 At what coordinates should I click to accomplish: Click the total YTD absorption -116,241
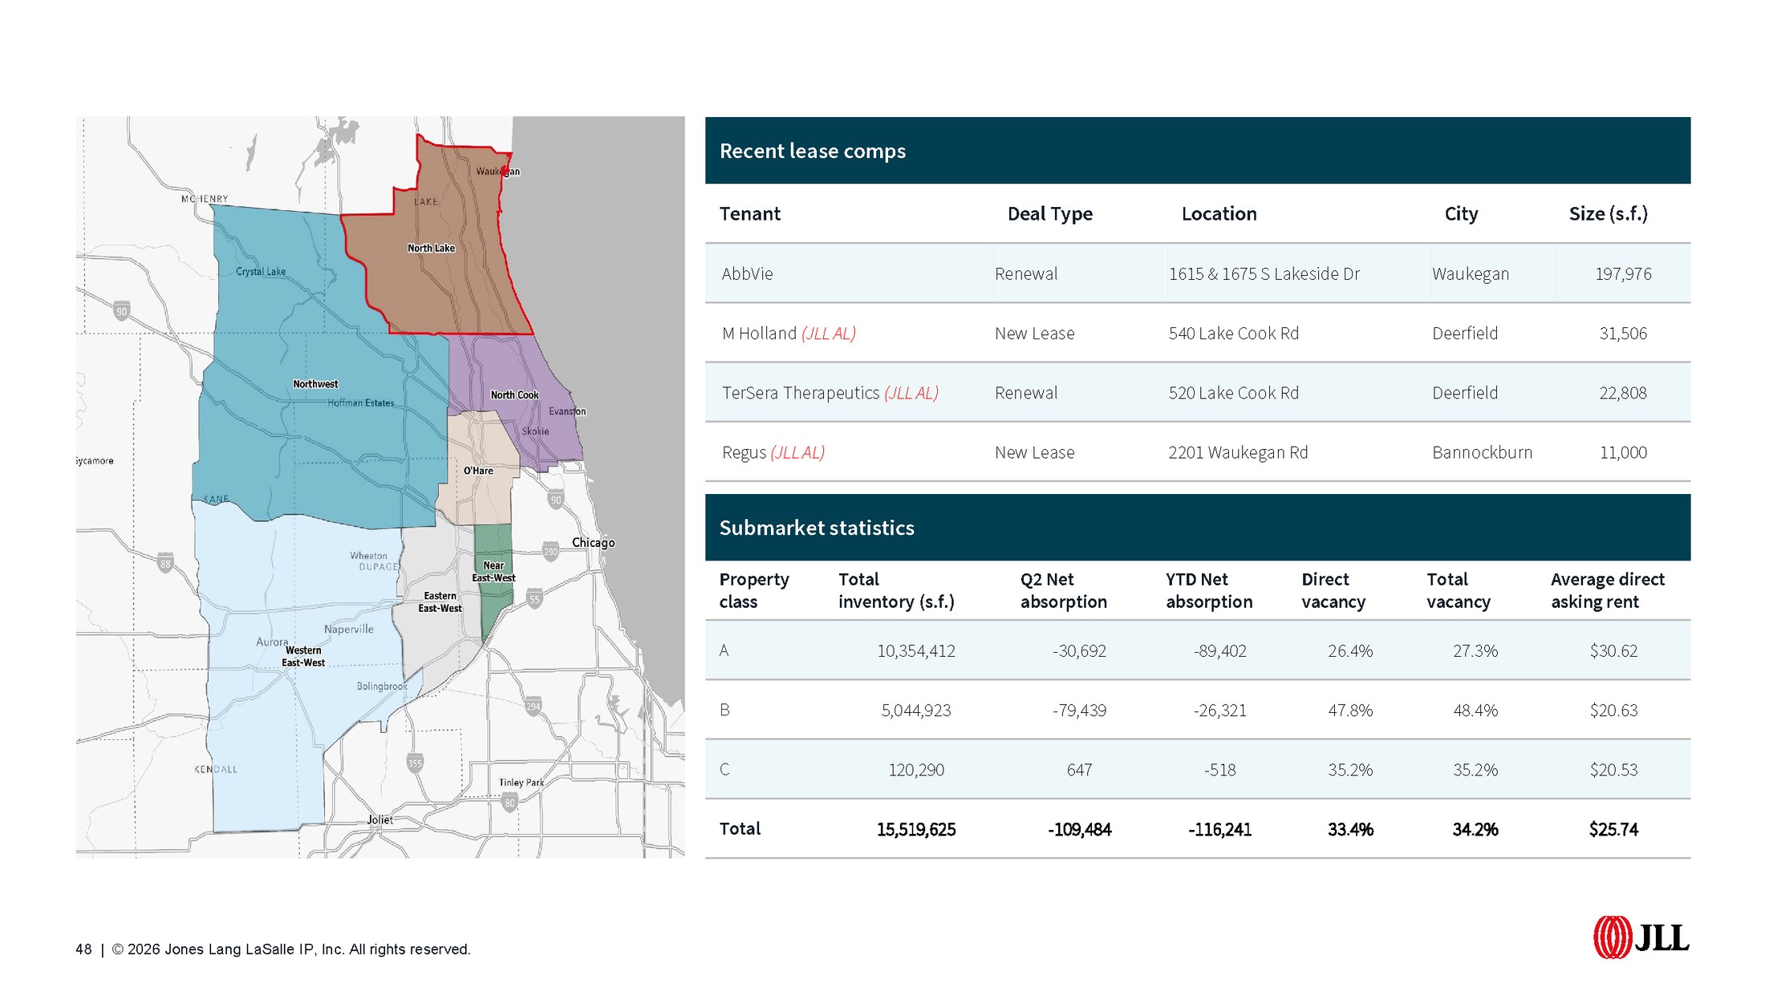point(1219,829)
